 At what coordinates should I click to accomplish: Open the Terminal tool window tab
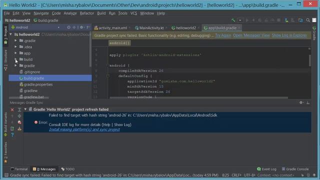19,169
